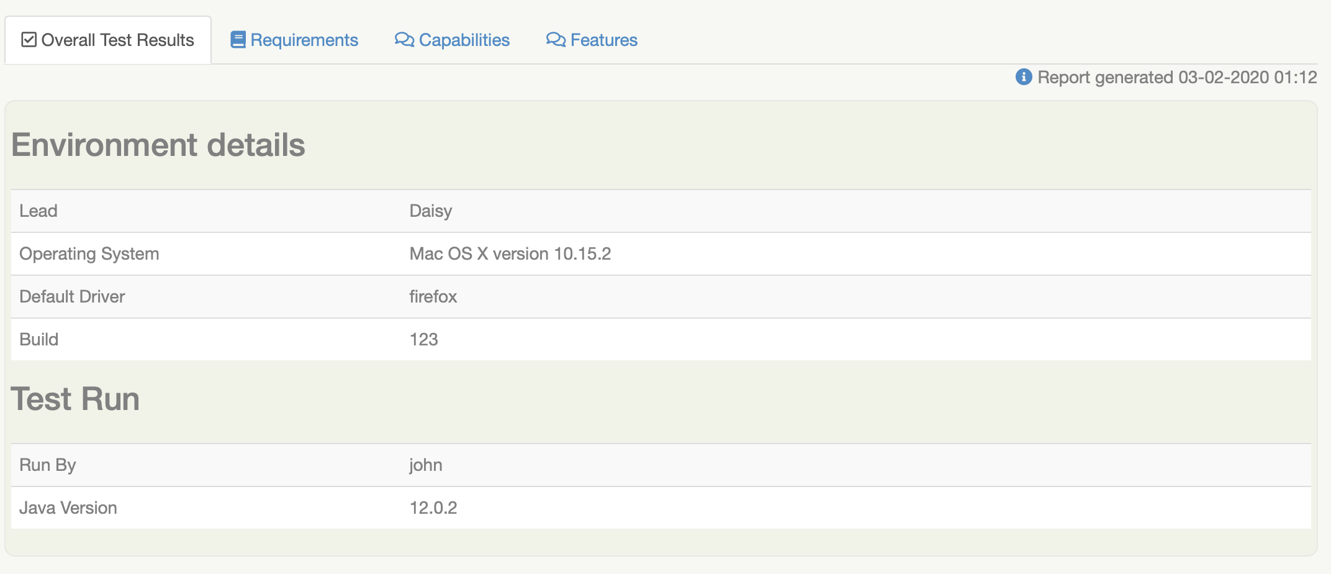Click the Environment details heading
This screenshot has height=574, width=1331.
158,145
